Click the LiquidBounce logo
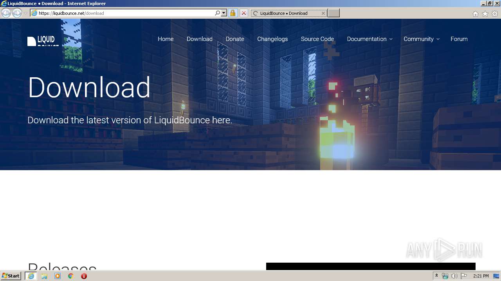The height and width of the screenshot is (281, 501). coord(43,41)
